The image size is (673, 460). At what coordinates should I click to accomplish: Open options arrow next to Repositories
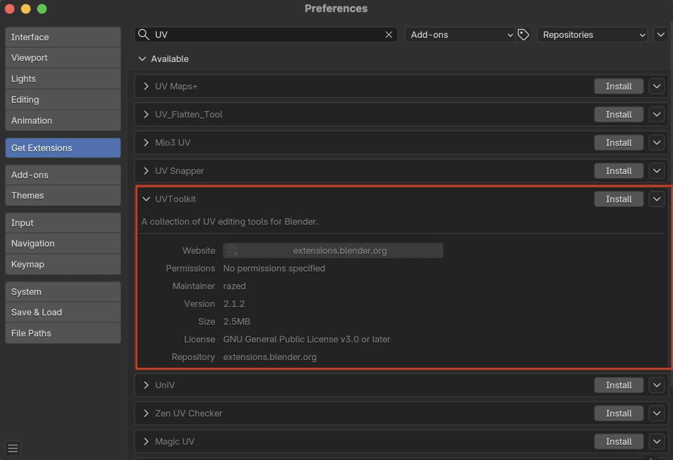point(660,35)
